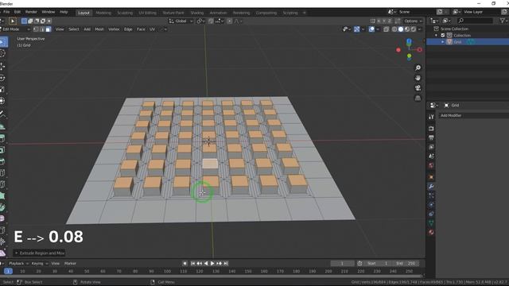Select the Annotate tool in left toolbar
Screen dimensions: 509x286
2,114
